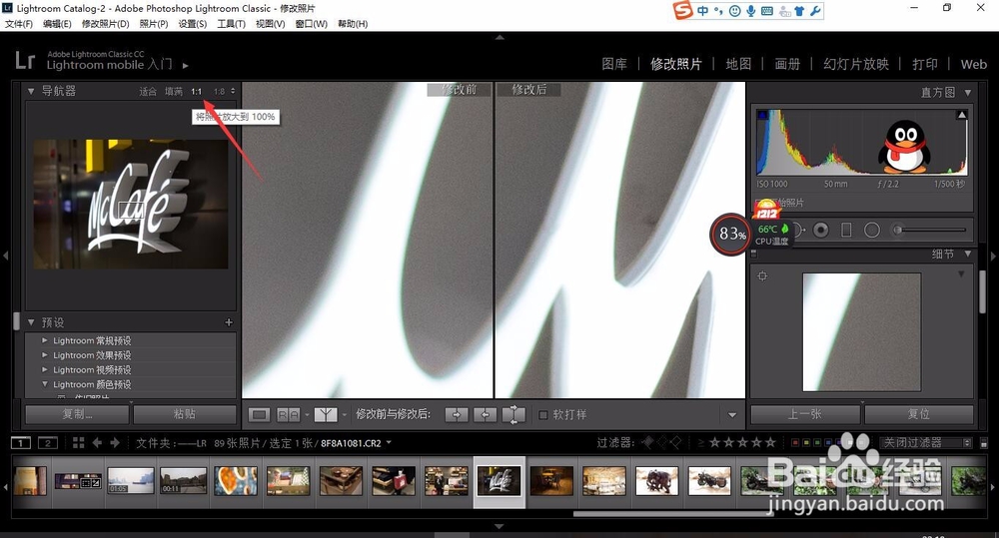
Task: Select the radial filter tool
Action: point(871,230)
